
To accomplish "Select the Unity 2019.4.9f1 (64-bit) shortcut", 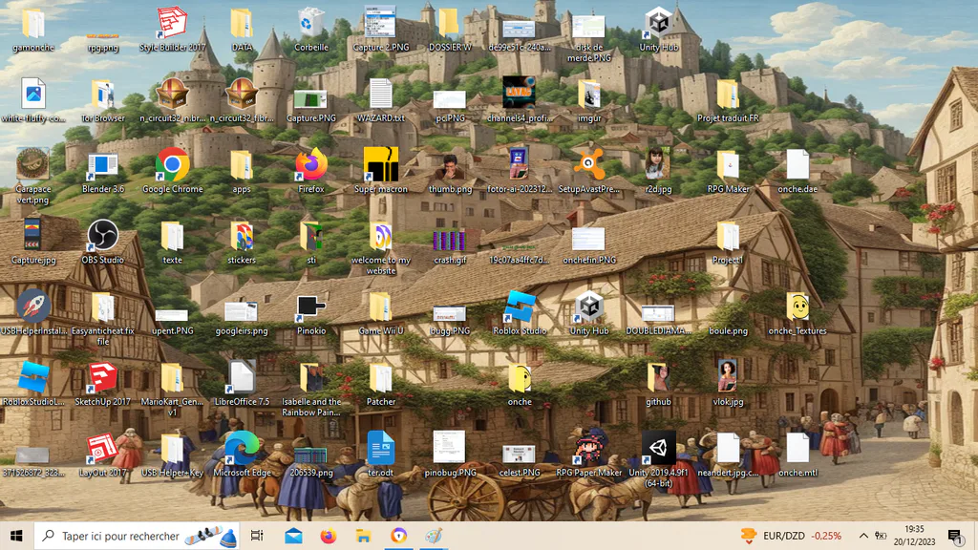I will point(658,459).
